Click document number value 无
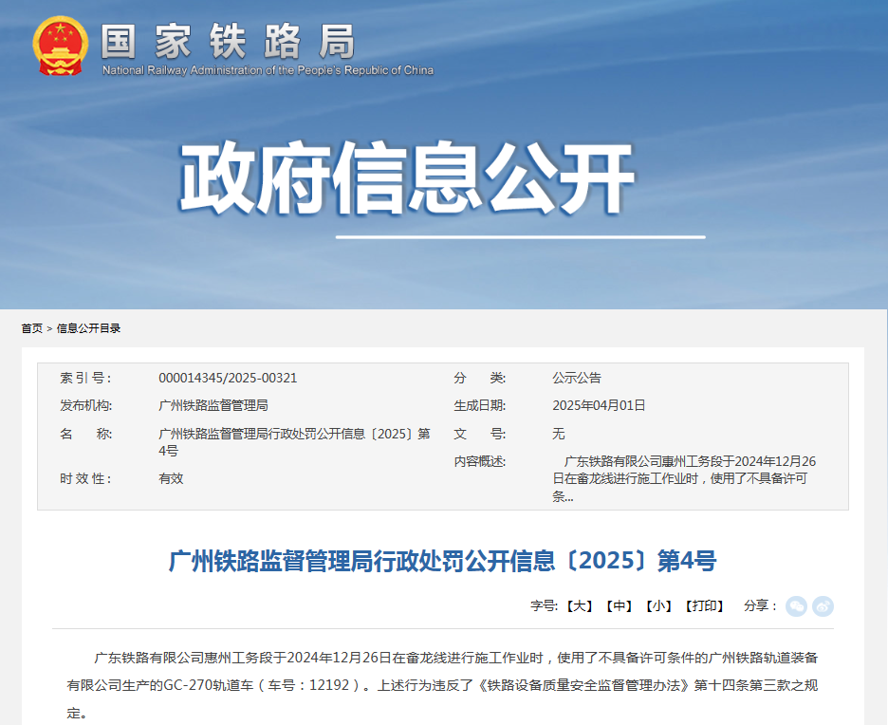Image resolution: width=888 pixels, height=725 pixels. pos(559,434)
